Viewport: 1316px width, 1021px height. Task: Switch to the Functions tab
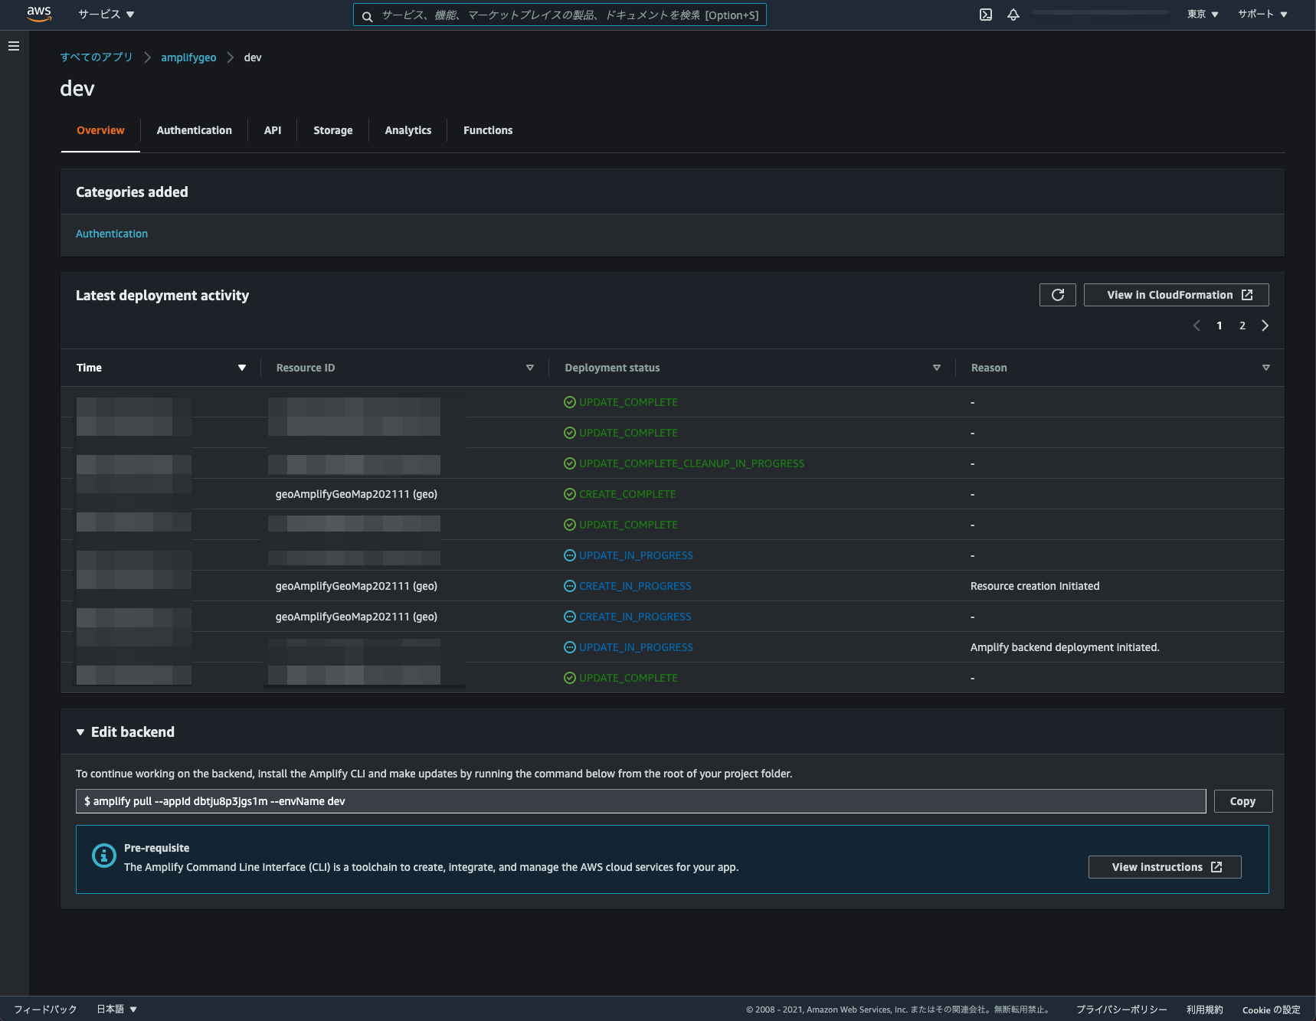488,130
